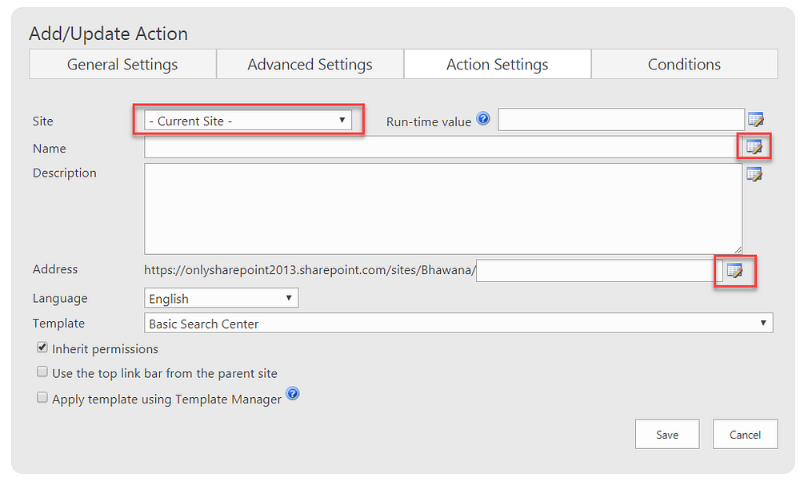Viewport: 800px width, 481px height.
Task: Click the Template label text
Action: pos(58,323)
